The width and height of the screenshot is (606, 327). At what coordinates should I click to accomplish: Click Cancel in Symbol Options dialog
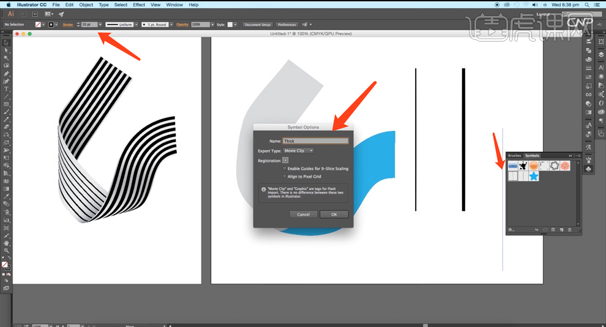click(x=304, y=215)
